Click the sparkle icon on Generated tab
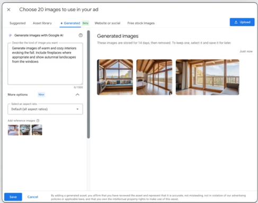The image size is (258, 203). pos(61,23)
